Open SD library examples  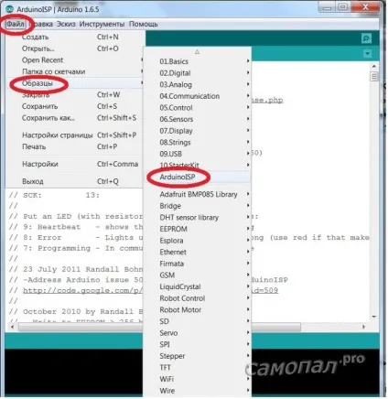coord(198,321)
